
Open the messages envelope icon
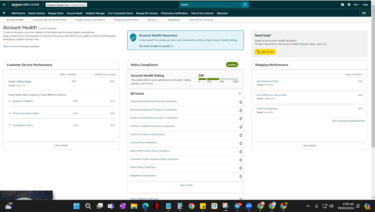343,5
